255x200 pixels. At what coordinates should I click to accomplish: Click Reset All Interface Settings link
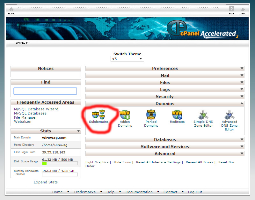158,162
